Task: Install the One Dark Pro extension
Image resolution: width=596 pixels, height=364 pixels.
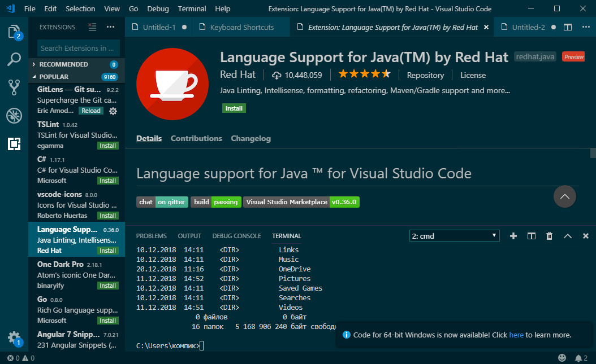Action: point(107,286)
